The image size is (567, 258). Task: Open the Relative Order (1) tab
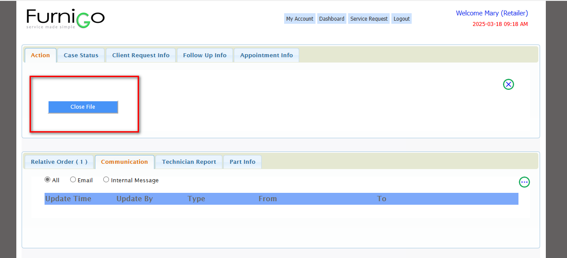59,162
